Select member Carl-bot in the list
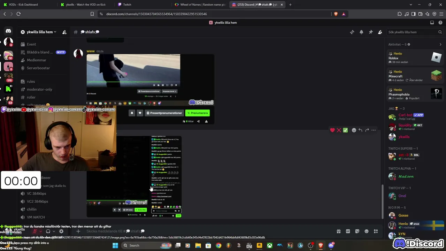Viewport: 446px width, 251px height. click(x=415, y=116)
